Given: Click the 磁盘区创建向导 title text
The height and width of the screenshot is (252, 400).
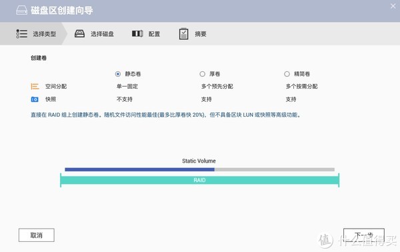Looking at the screenshot, I should point(62,11).
